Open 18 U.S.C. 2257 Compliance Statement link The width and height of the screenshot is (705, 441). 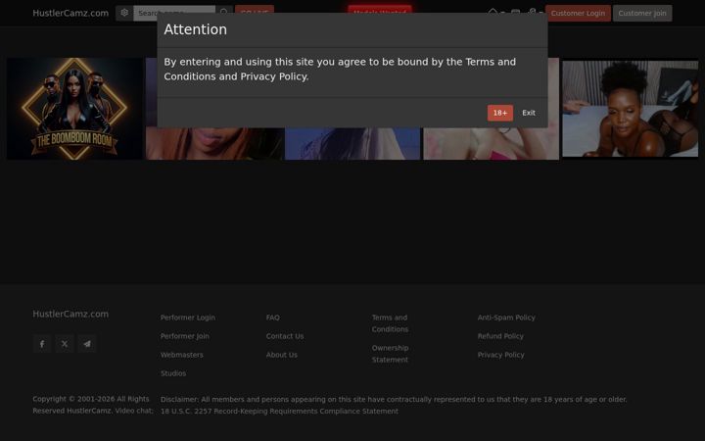pyautogui.click(x=279, y=412)
